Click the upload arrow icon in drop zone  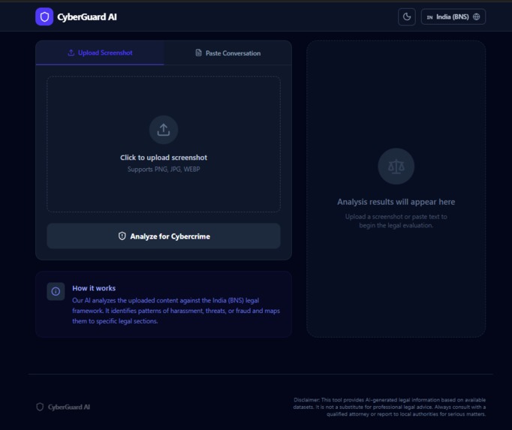click(x=164, y=130)
